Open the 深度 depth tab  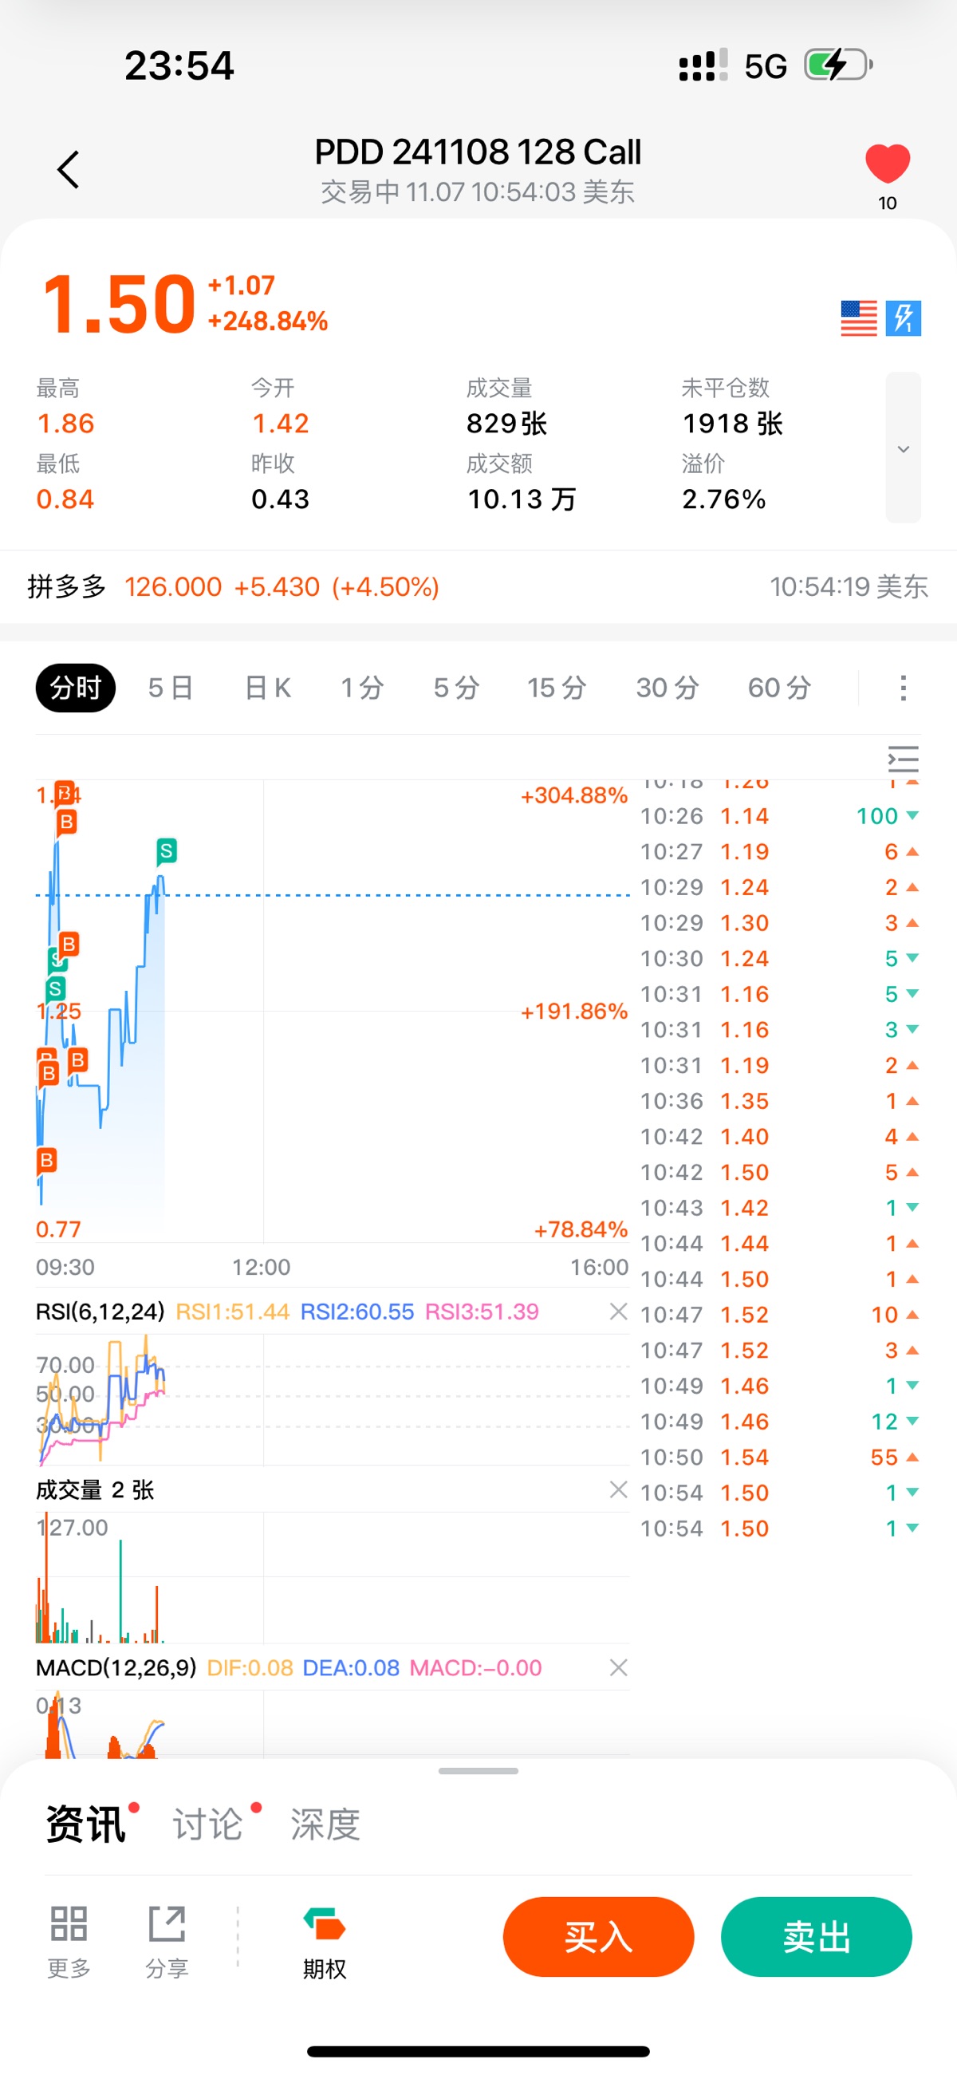(325, 1824)
